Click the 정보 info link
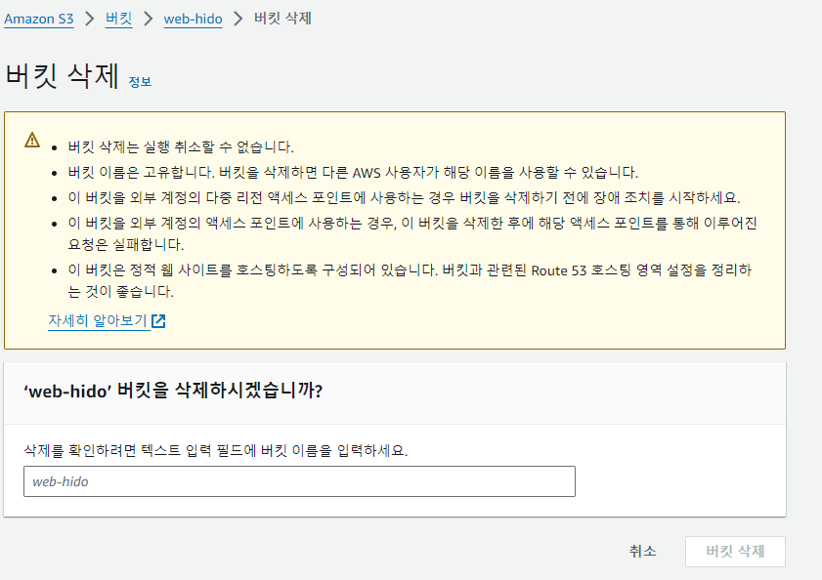 [140, 82]
